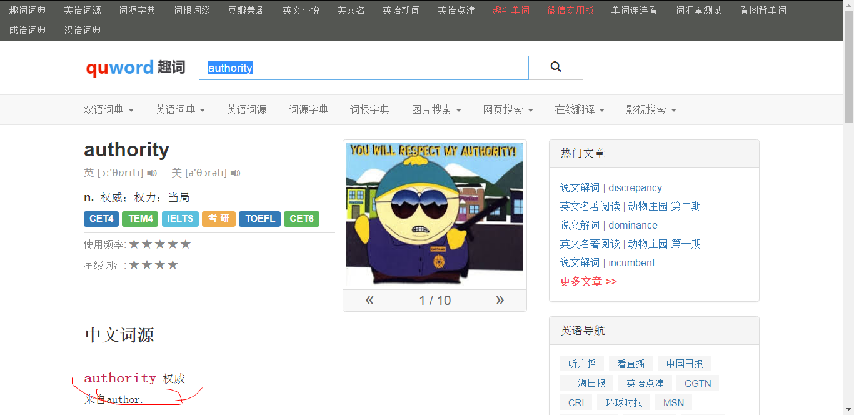
Task: Open CGTN navigation tag
Action: coord(698,383)
